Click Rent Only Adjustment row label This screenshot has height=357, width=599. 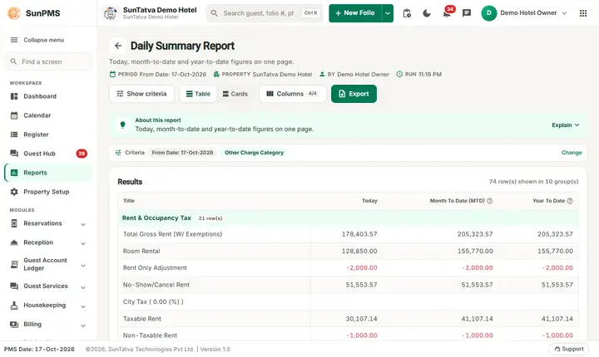pos(155,267)
